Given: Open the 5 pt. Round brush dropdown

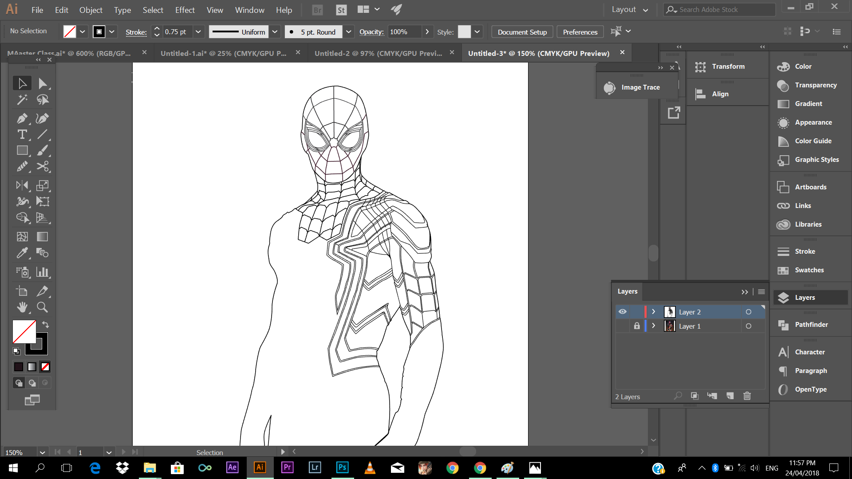Looking at the screenshot, I should (x=349, y=31).
